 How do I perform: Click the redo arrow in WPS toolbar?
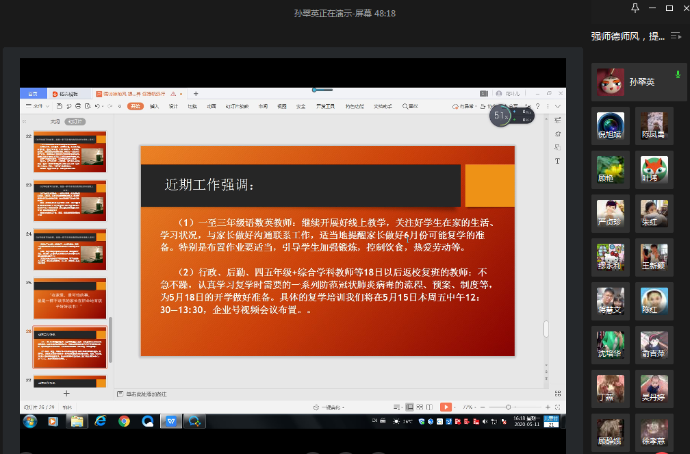coord(110,106)
